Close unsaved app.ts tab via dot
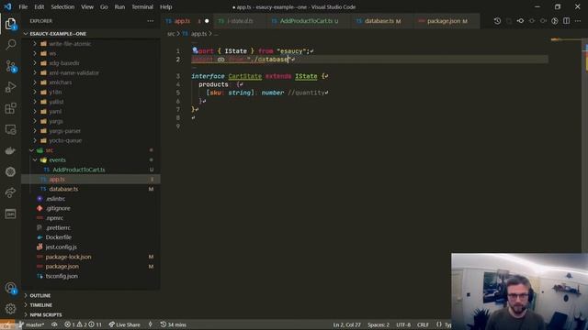Viewport: 588px width, 330px height. pos(207,21)
